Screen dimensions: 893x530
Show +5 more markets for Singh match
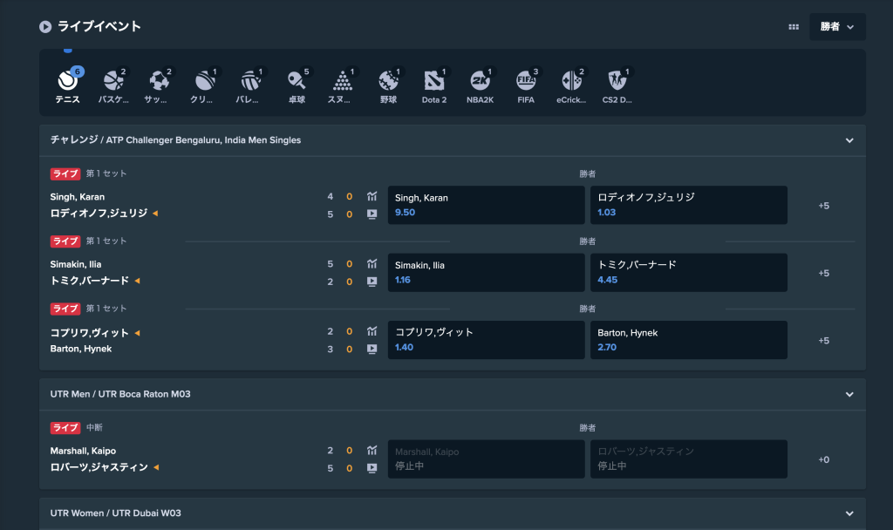tap(823, 206)
